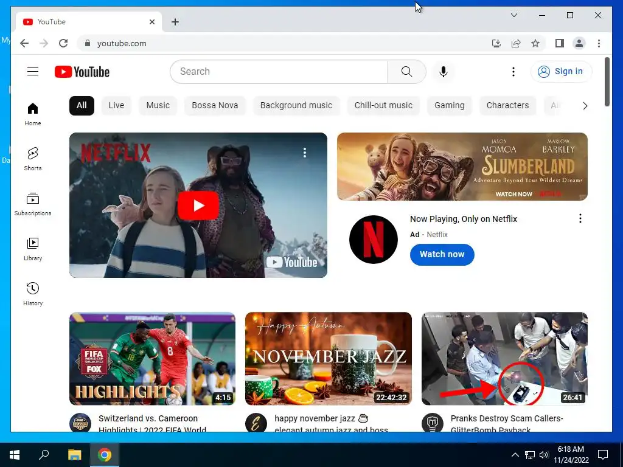Click the Slumberland banner ad
This screenshot has height=467, width=623.
click(462, 167)
